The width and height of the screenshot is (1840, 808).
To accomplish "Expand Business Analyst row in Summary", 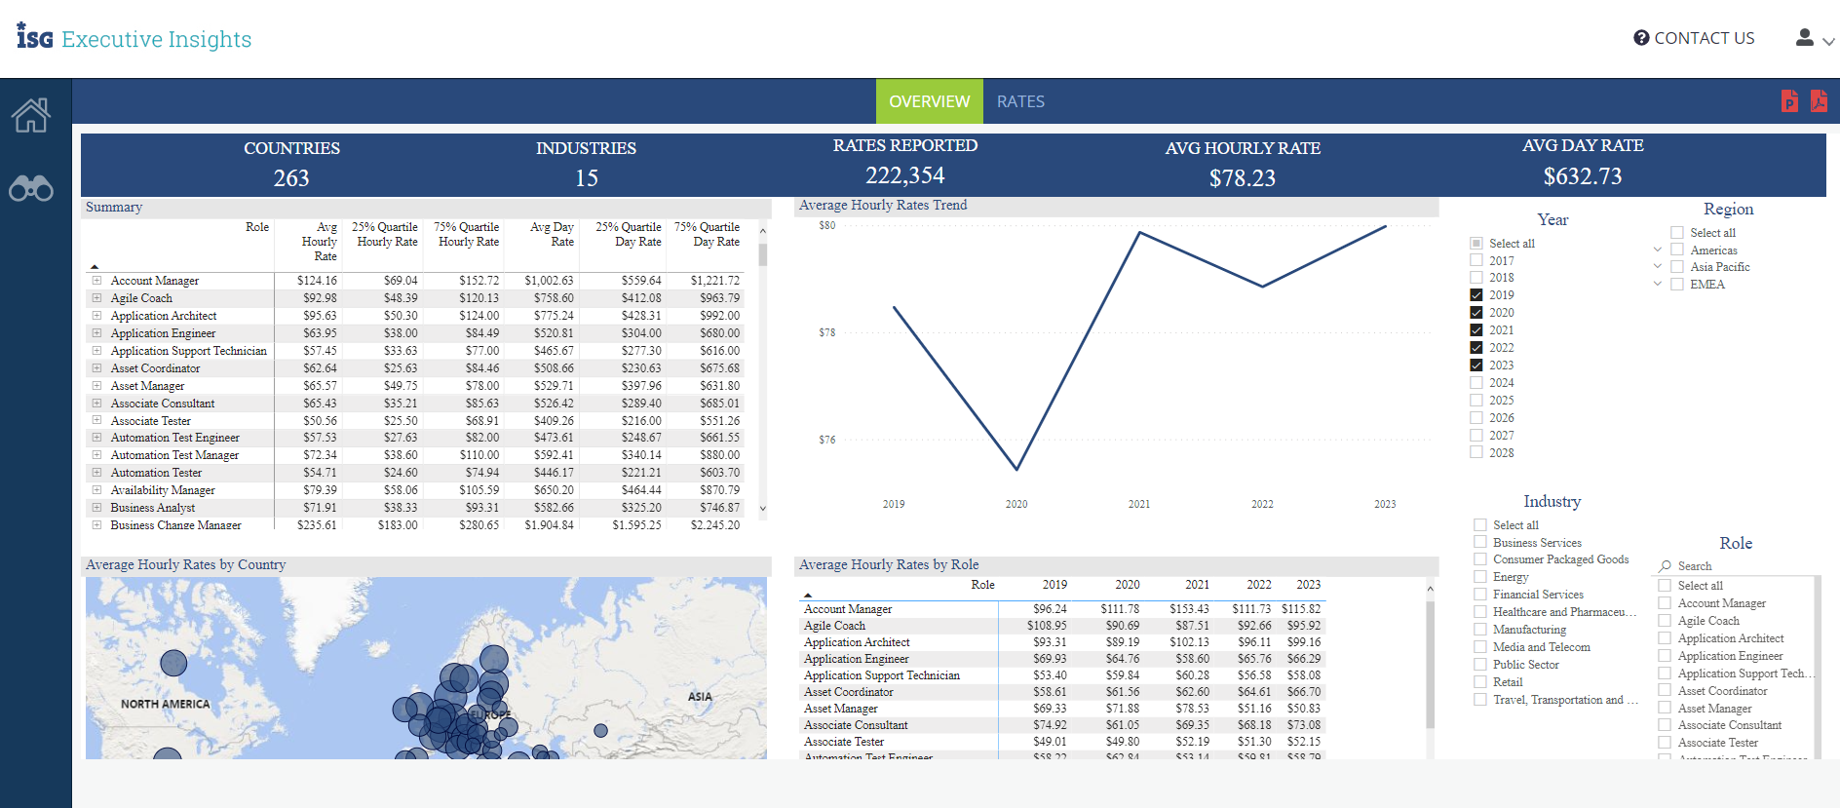I will tap(96, 508).
